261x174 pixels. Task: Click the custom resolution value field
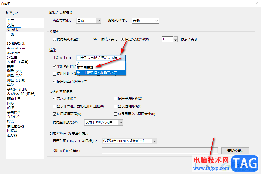click(168, 39)
